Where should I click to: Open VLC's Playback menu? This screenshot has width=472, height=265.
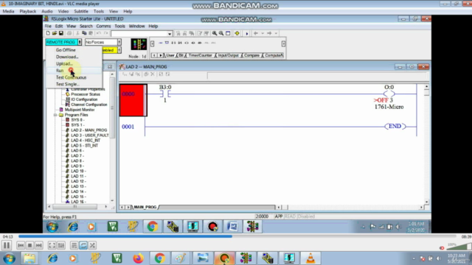[28, 11]
